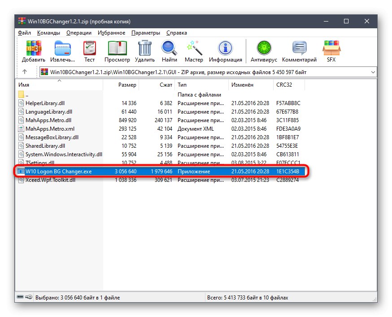
Task: Go up a folder with the arrow button
Action: click(x=24, y=72)
